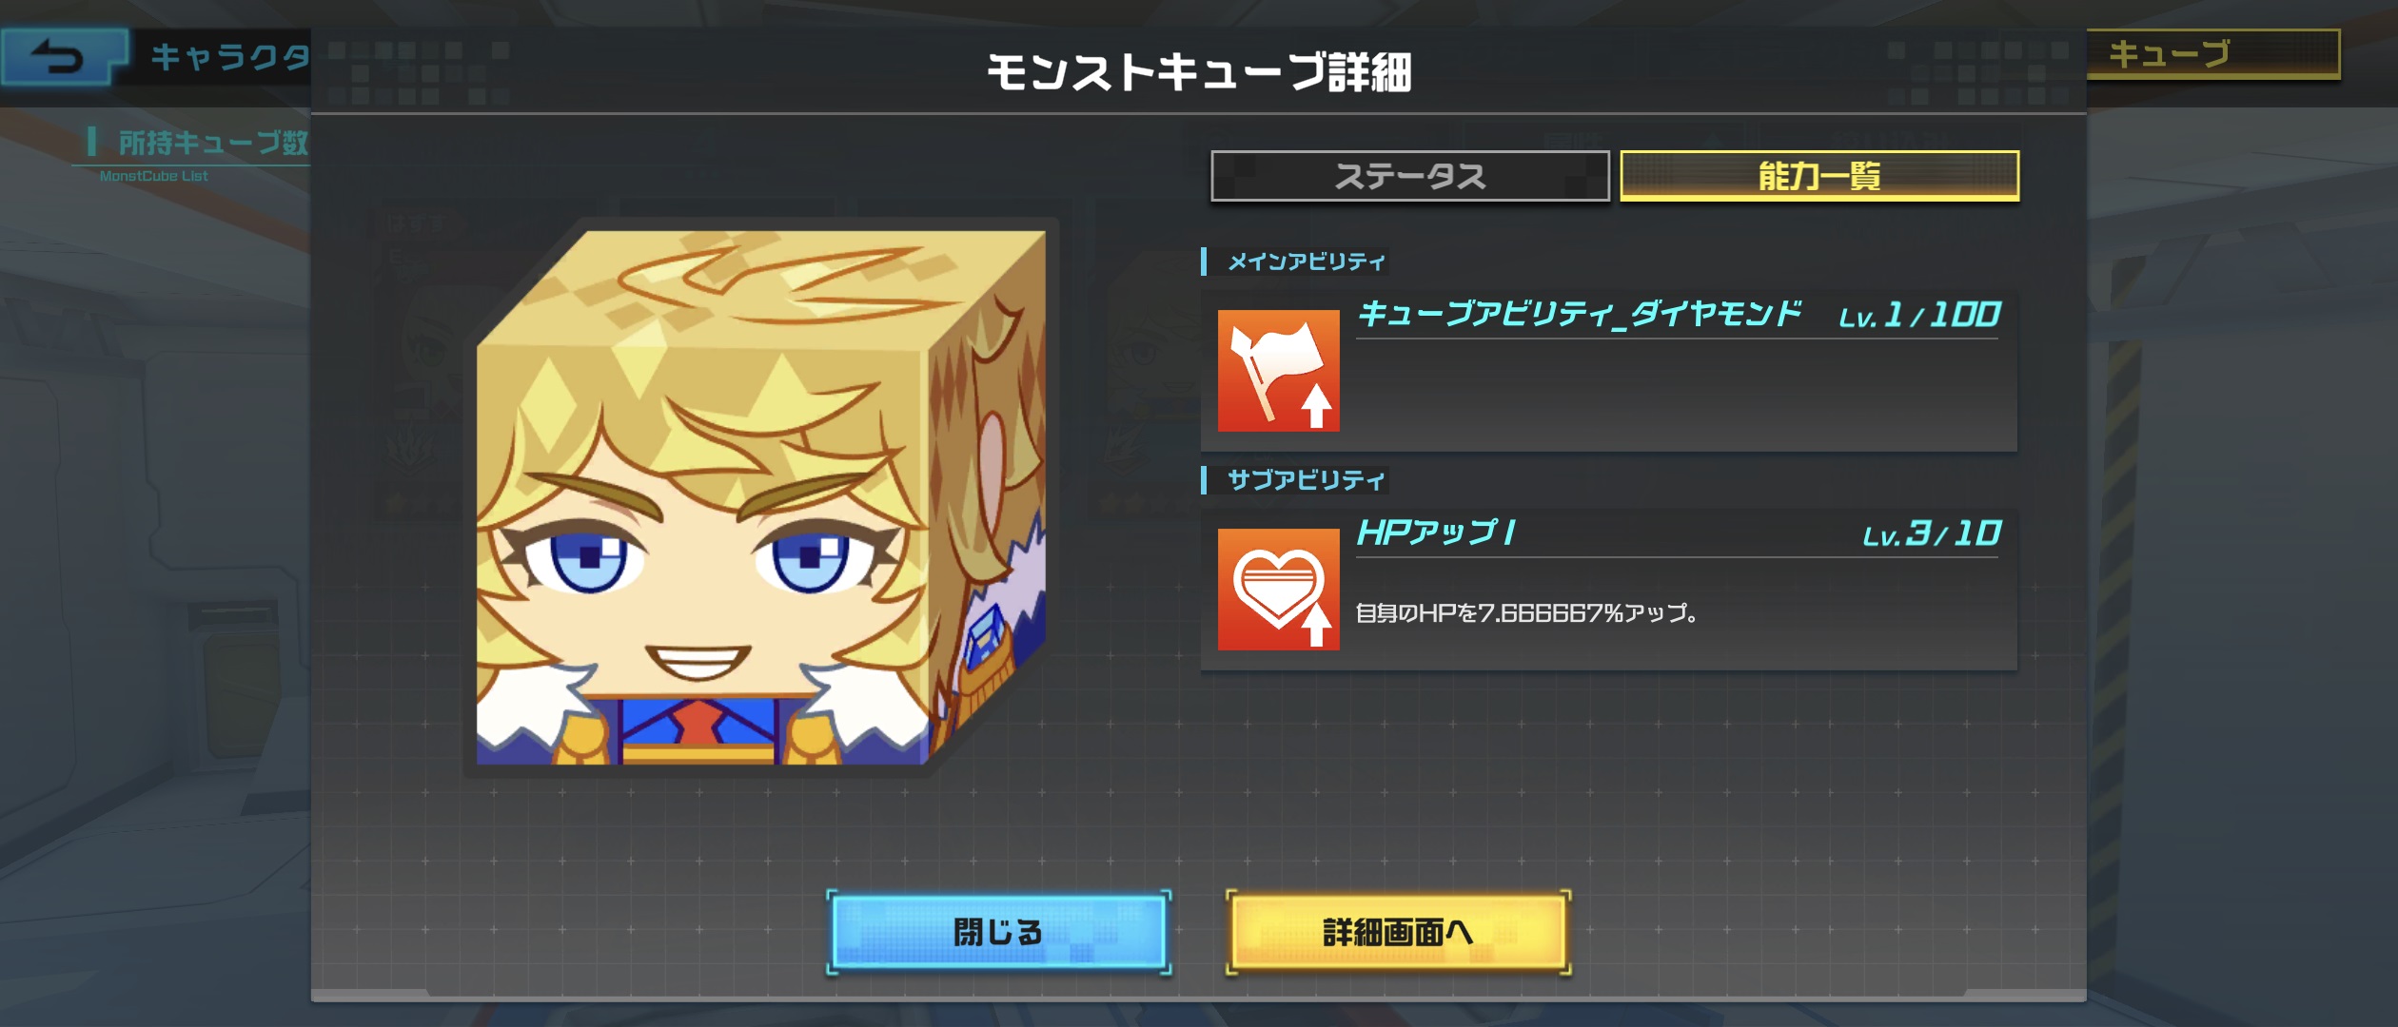Click the MonstCube List subtitle
The width and height of the screenshot is (2398, 1027).
(x=153, y=176)
